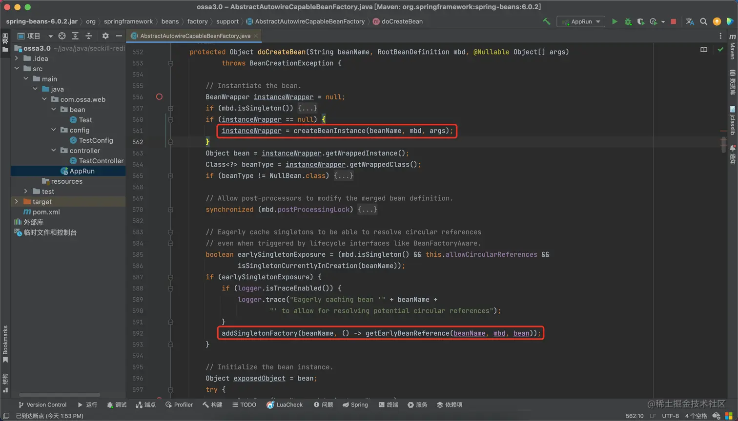Open the 调试 debug tool tab
The width and height of the screenshot is (738, 421).
coord(117,404)
